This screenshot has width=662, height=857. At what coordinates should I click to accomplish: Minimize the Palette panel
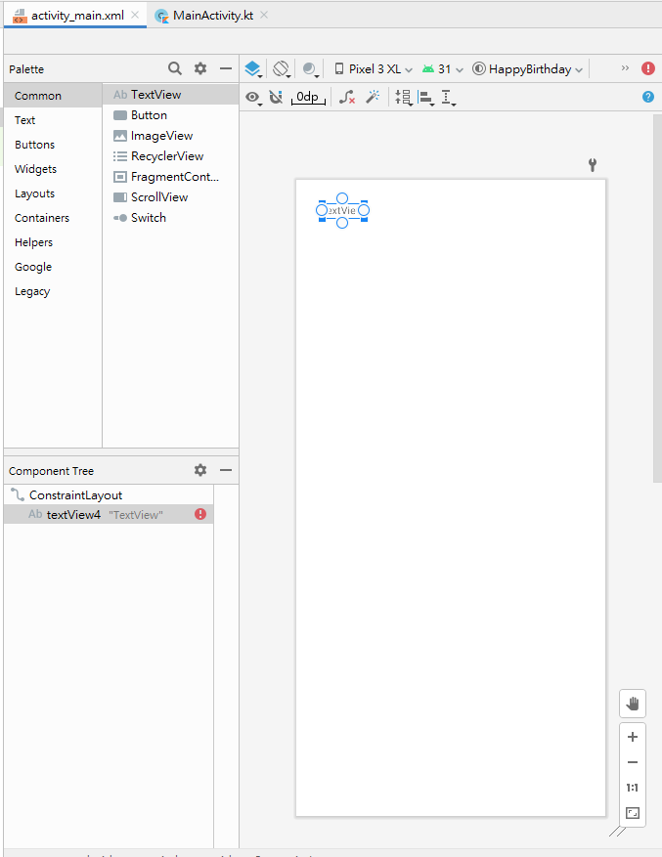click(226, 68)
